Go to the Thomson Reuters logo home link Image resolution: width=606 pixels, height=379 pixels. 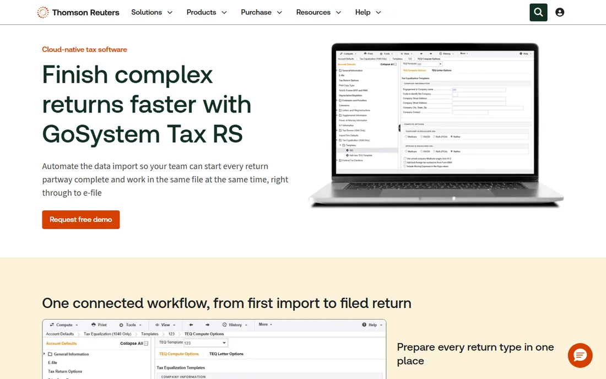(x=78, y=12)
